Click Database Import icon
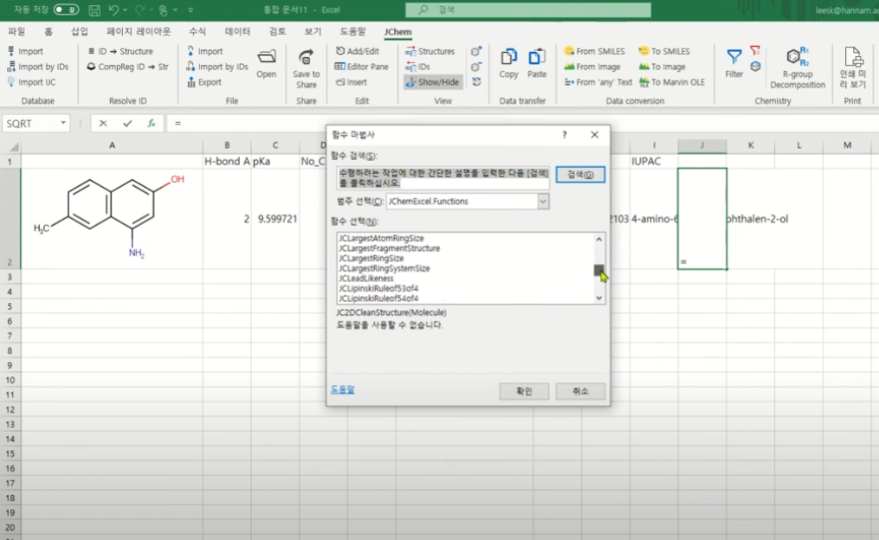879x540 pixels. (x=25, y=51)
